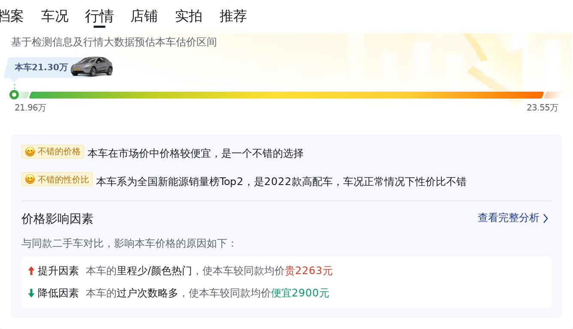The width and height of the screenshot is (573, 329).
Task: Select the 行情 tab
Action: click(x=100, y=16)
